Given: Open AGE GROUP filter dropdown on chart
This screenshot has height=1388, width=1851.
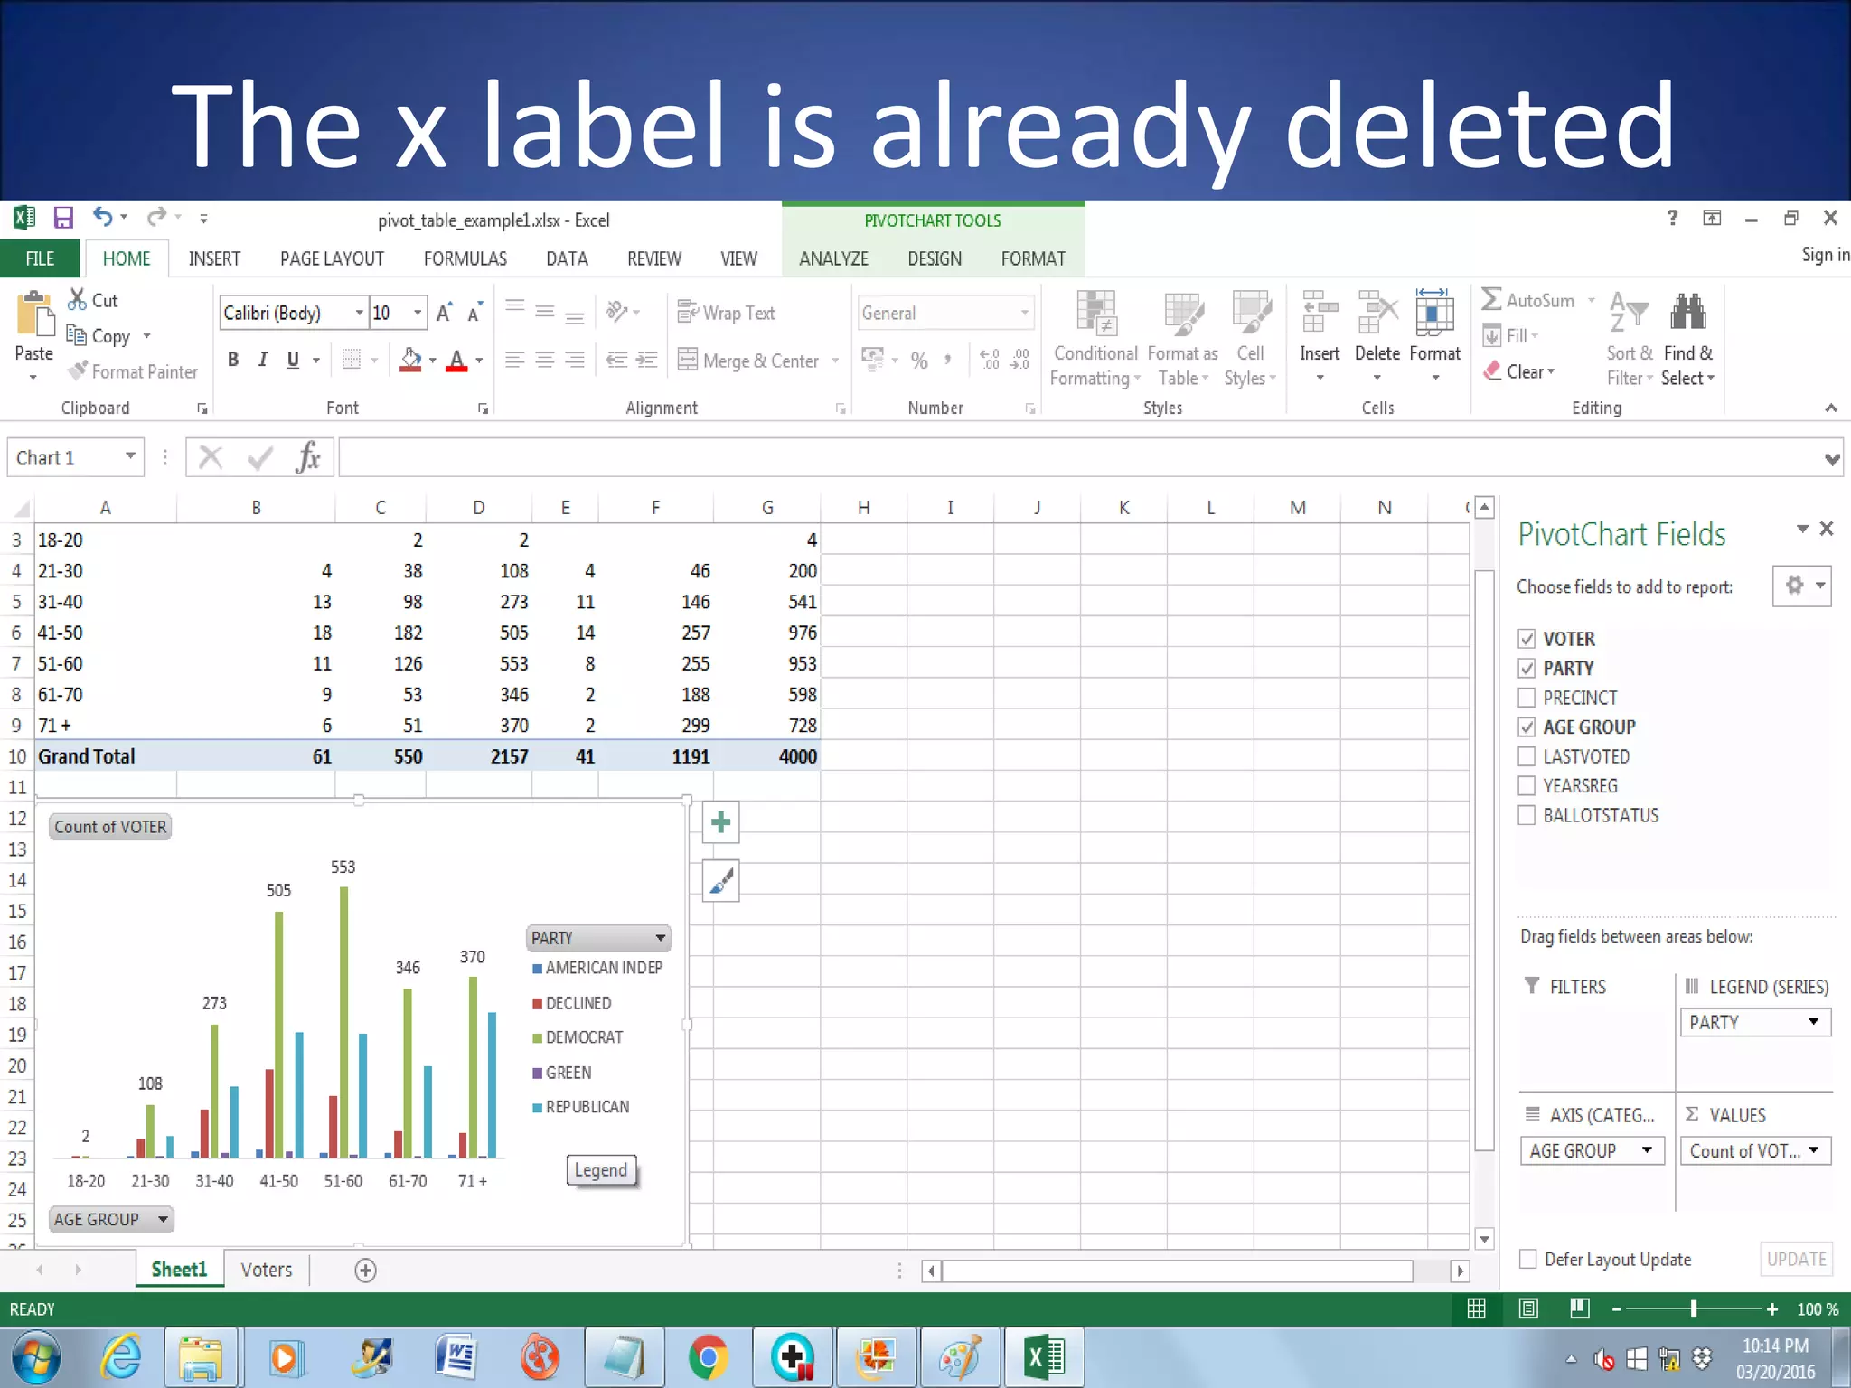Looking at the screenshot, I should click(163, 1219).
